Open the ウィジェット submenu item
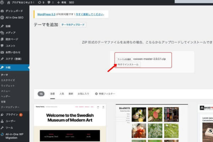213x142 pixels. coord(8,86)
